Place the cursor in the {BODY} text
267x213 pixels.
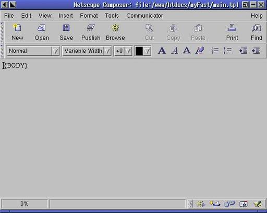point(15,66)
